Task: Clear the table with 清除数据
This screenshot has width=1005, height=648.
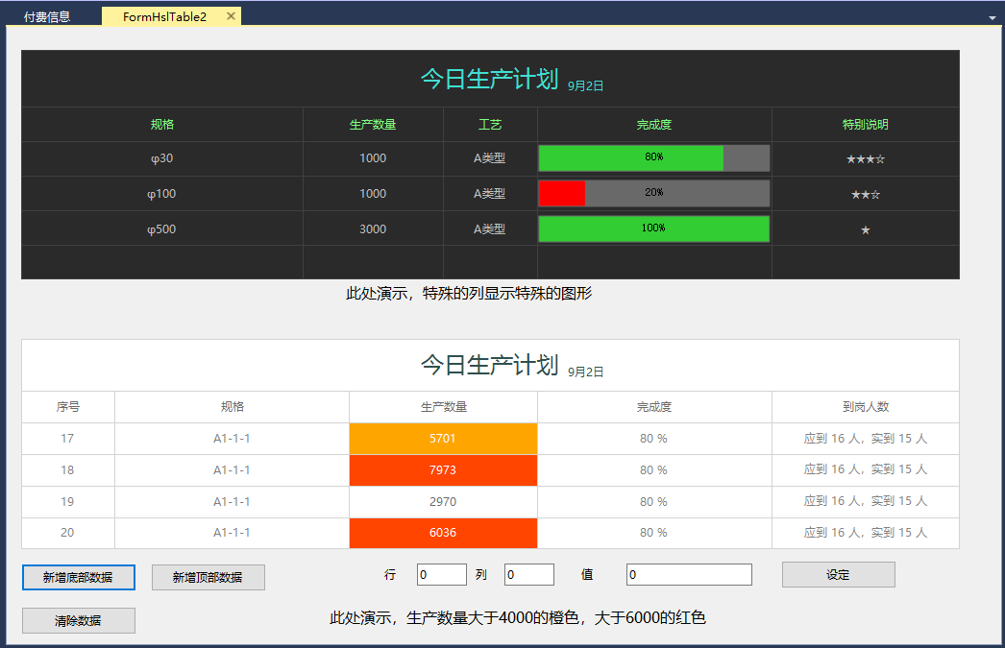Action: point(78,621)
